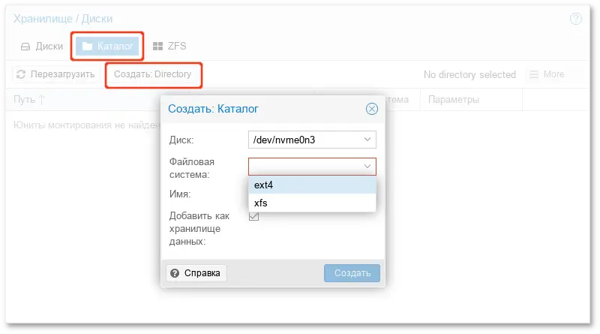This screenshot has width=600, height=334.
Task: Close the Создать: Каталог dialog
Action: point(371,109)
